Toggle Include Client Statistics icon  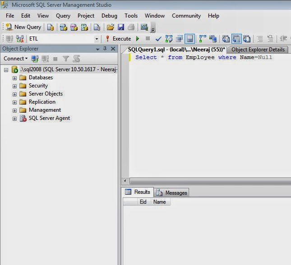pos(213,39)
